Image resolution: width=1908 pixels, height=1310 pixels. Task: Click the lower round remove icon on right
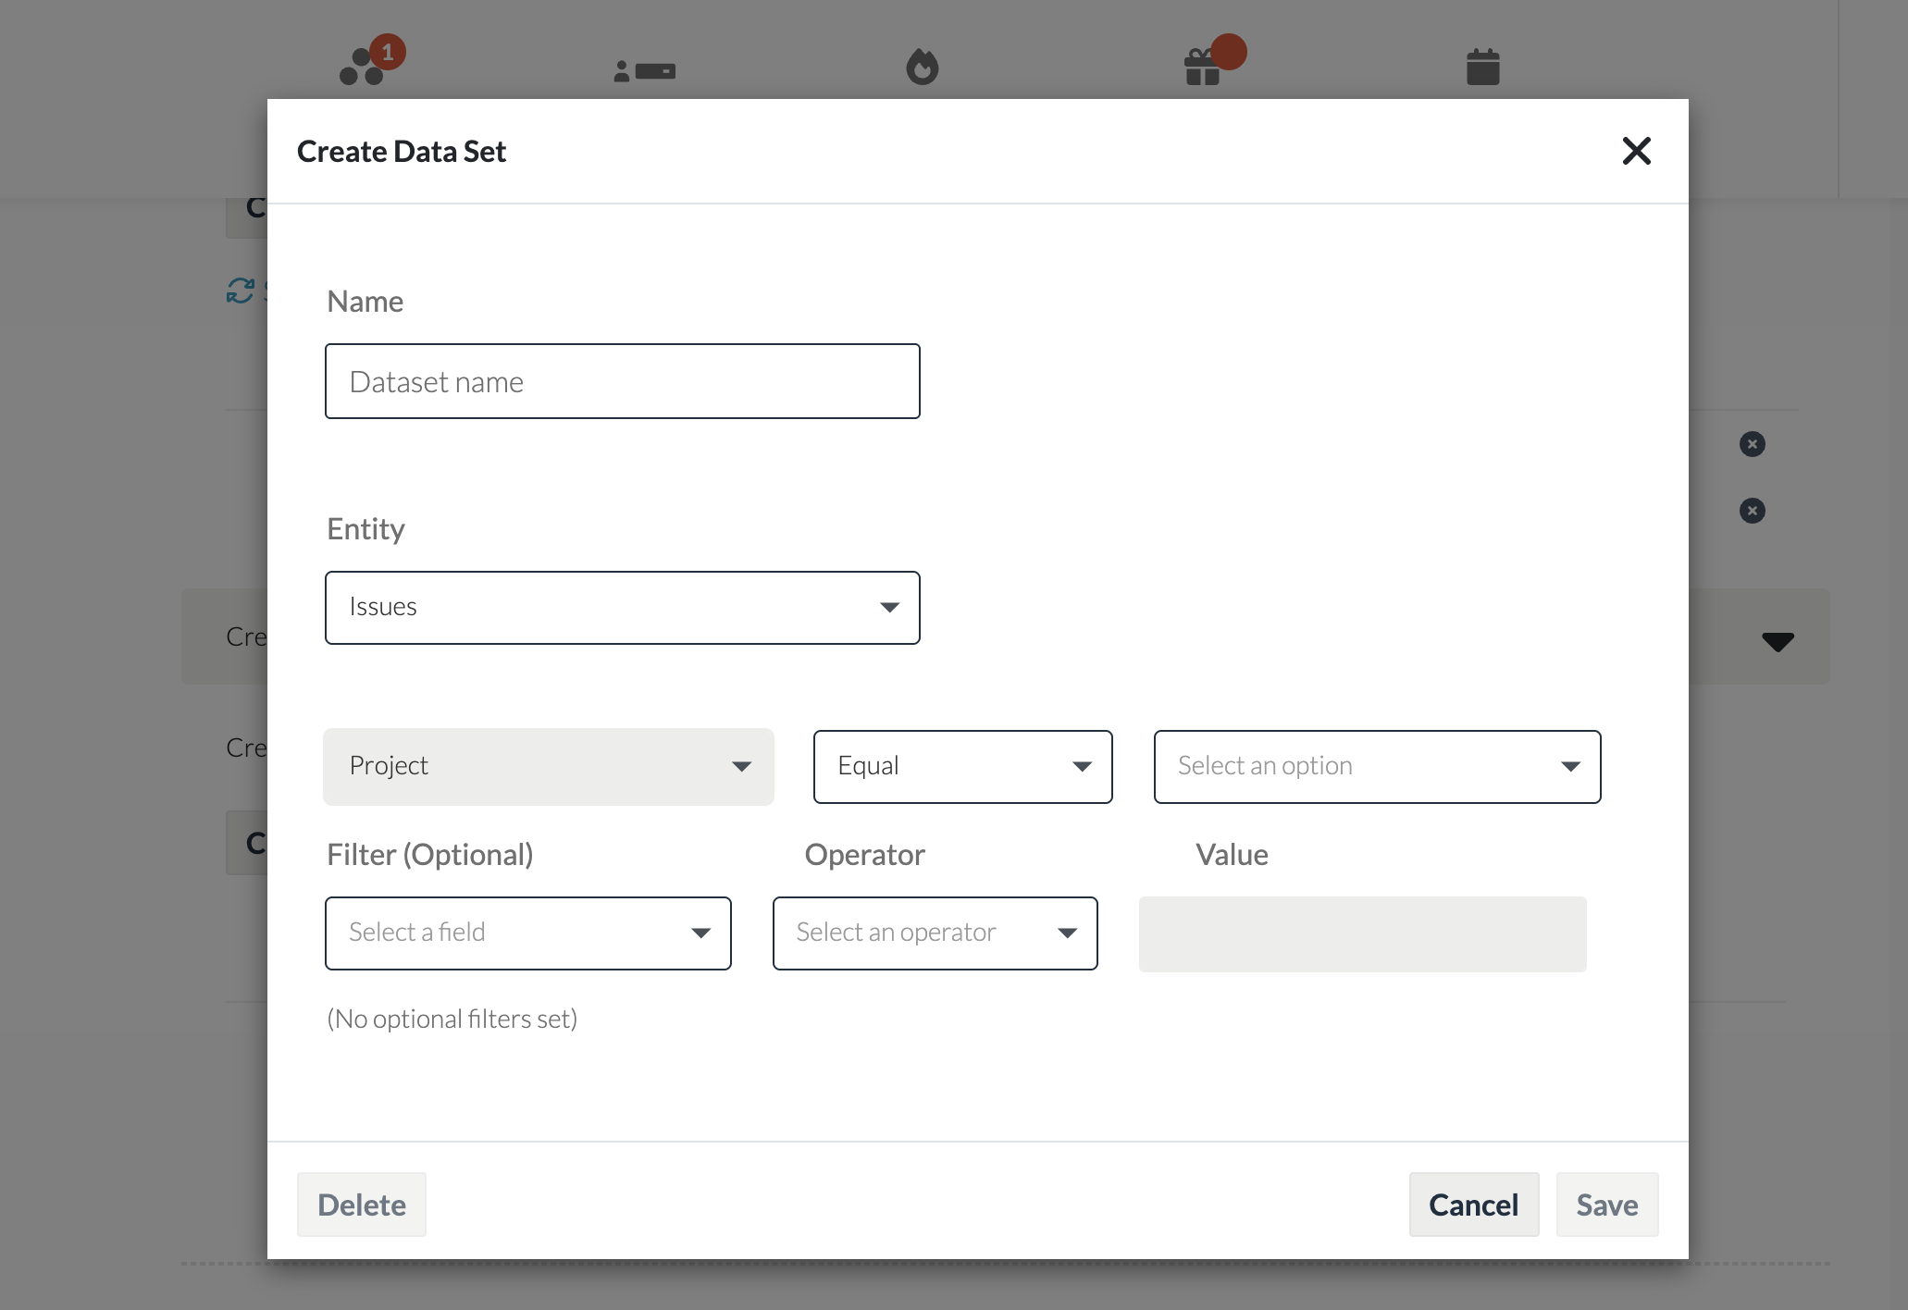[x=1752, y=511]
